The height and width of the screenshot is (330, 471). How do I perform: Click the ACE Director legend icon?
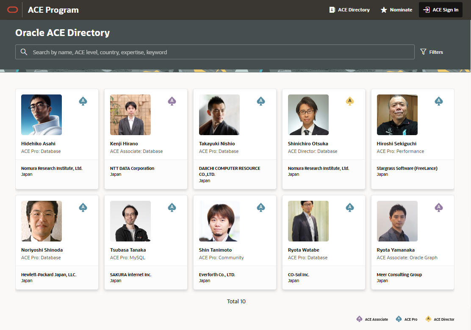pyautogui.click(x=428, y=319)
